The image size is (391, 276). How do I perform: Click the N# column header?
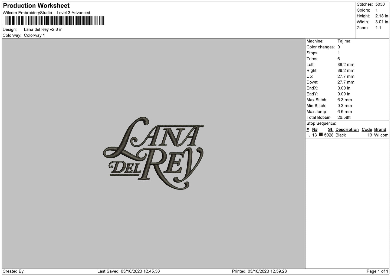click(x=315, y=129)
